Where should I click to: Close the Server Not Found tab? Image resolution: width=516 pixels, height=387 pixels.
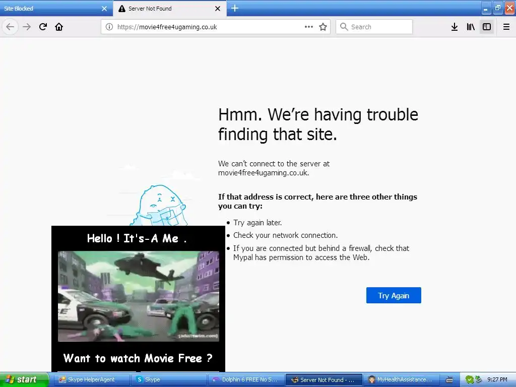218,9
